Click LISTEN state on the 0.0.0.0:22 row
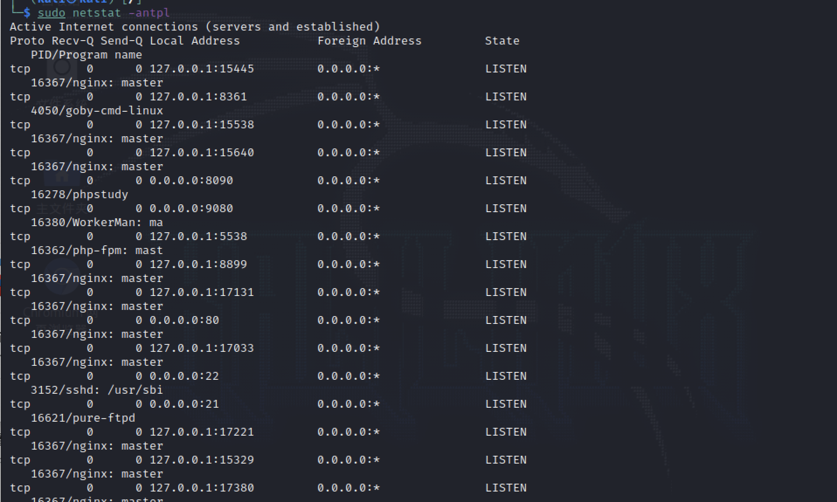Screen dimensions: 837x502 tap(505, 376)
